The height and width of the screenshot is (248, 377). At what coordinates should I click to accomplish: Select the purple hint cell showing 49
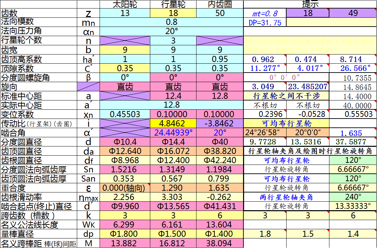353,13
